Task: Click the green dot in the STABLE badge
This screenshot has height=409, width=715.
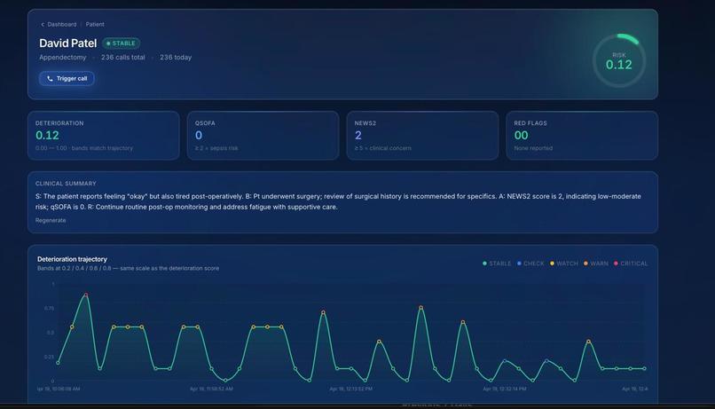Action: tap(108, 43)
